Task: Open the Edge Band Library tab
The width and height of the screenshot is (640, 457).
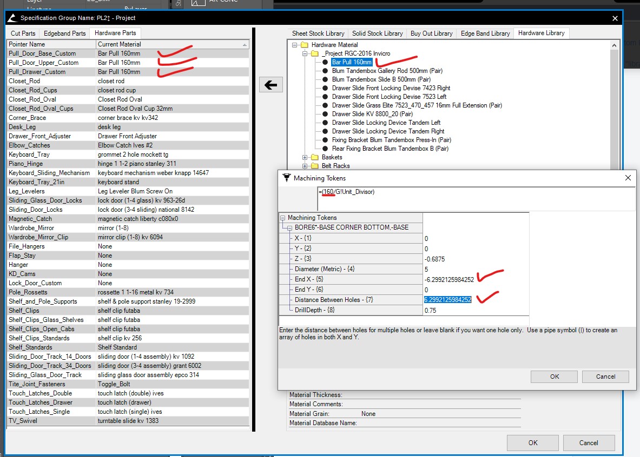Action: click(x=485, y=33)
